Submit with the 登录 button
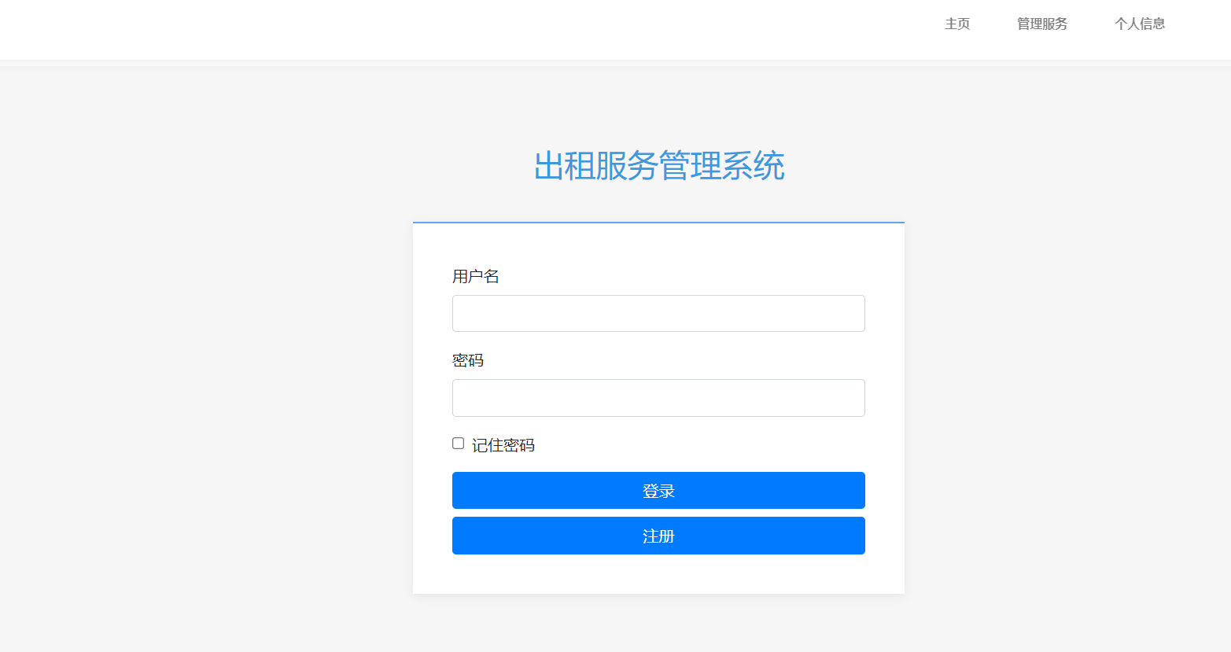This screenshot has width=1231, height=652. pyautogui.click(x=658, y=491)
